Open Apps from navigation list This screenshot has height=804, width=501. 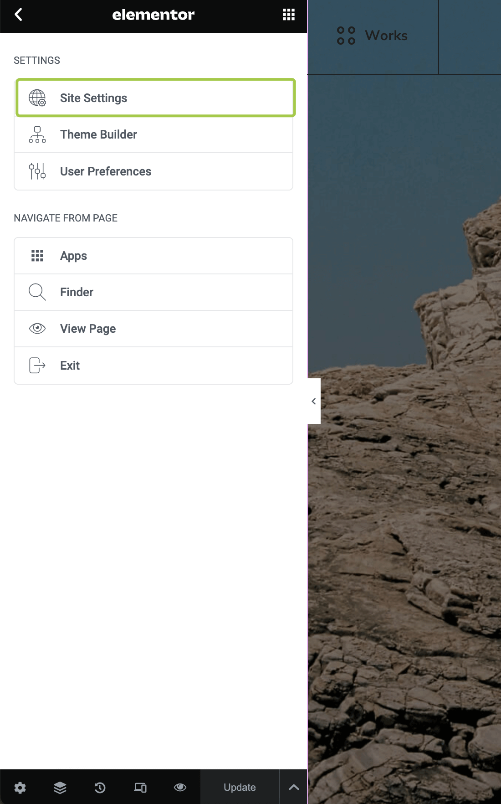tap(153, 256)
